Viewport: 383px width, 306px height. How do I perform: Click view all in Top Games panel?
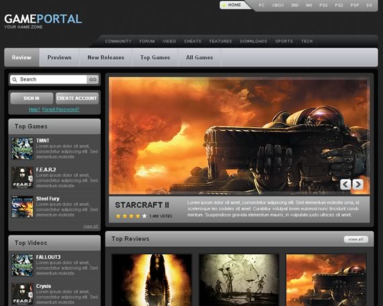(91, 227)
